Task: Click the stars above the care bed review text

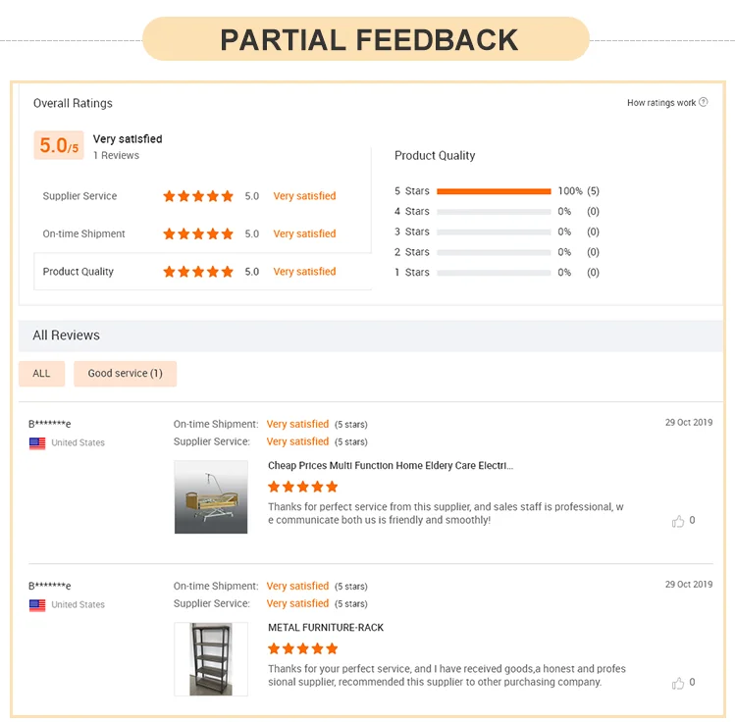Action: [x=303, y=487]
